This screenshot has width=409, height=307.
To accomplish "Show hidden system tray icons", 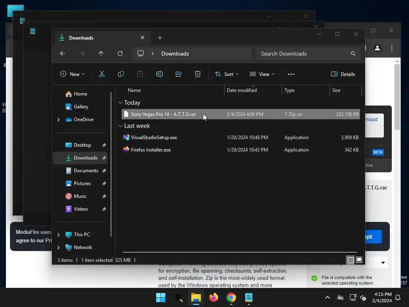I will (328, 297).
